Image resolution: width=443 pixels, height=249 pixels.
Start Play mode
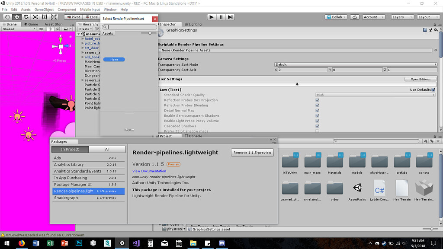pos(211,17)
